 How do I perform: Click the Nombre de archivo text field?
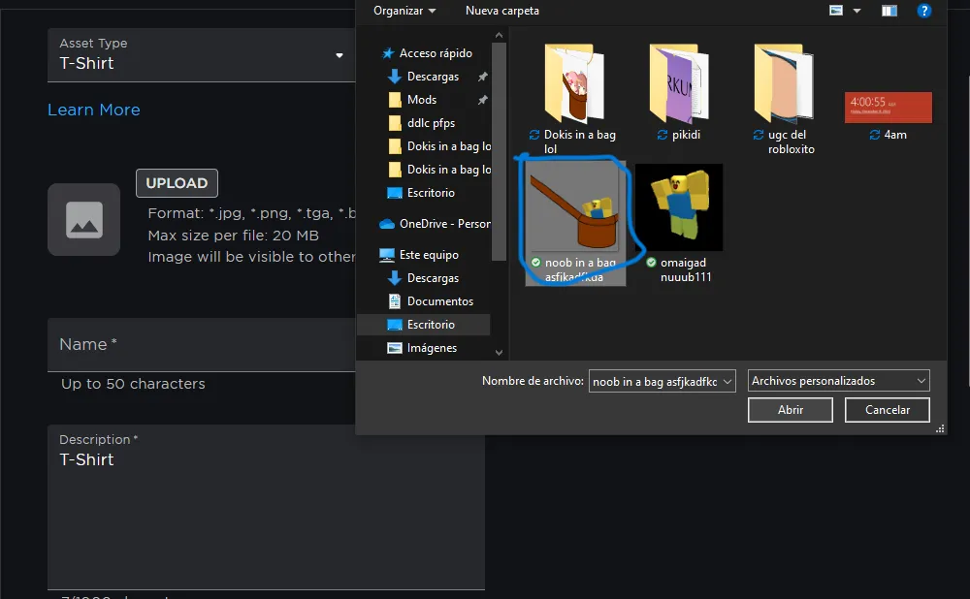[x=655, y=382]
